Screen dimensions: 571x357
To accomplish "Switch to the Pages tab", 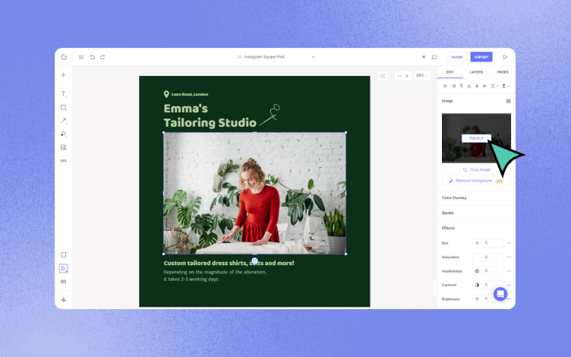I will coord(503,72).
